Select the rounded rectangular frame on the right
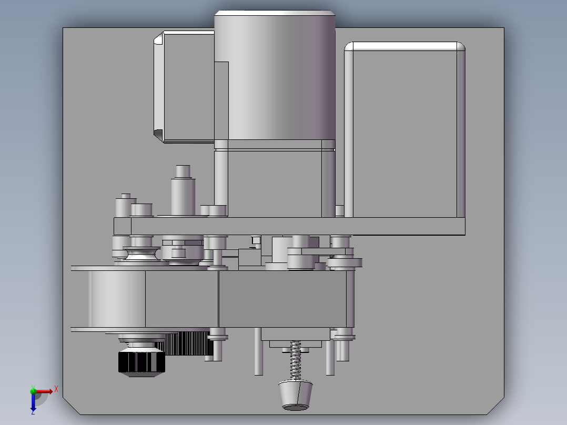Image resolution: width=567 pixels, height=425 pixels. [x=404, y=129]
